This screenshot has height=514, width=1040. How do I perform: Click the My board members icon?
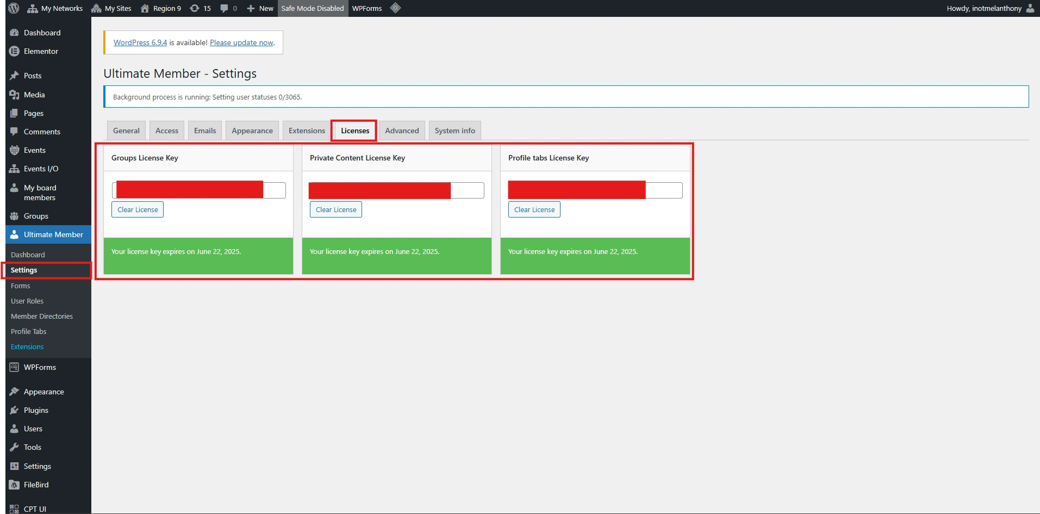coord(15,188)
